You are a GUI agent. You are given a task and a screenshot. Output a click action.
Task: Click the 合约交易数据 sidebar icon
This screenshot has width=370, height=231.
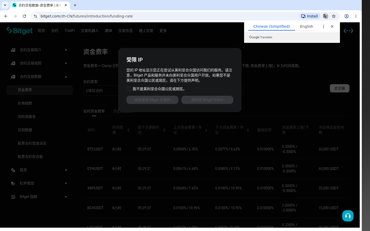[x=13, y=77]
